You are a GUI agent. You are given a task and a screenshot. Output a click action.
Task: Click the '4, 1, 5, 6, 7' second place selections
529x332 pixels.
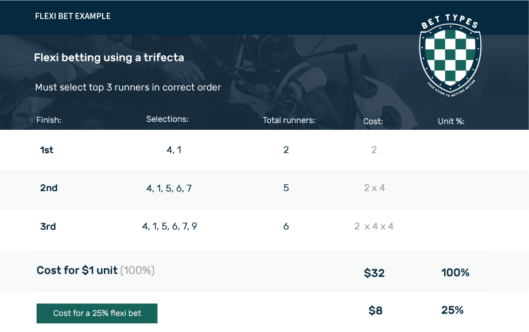pyautogui.click(x=169, y=188)
